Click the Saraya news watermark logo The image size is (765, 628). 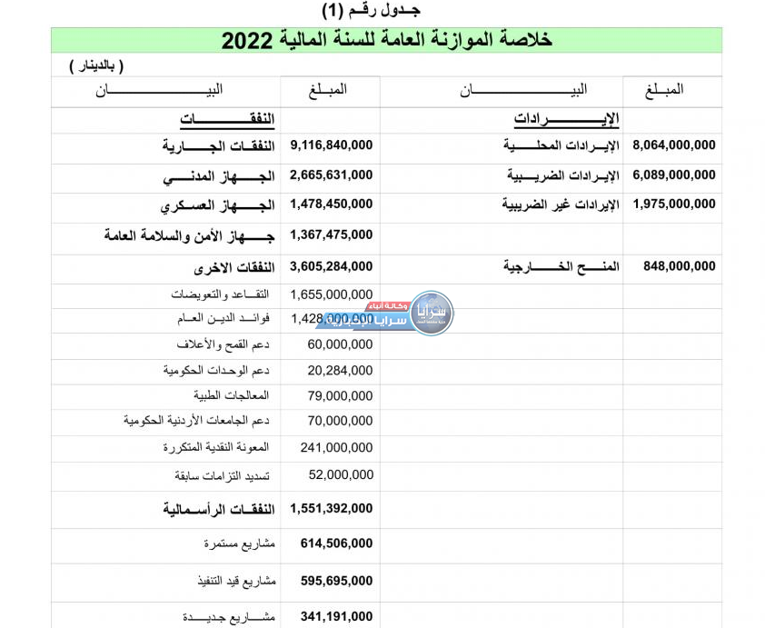point(431,313)
